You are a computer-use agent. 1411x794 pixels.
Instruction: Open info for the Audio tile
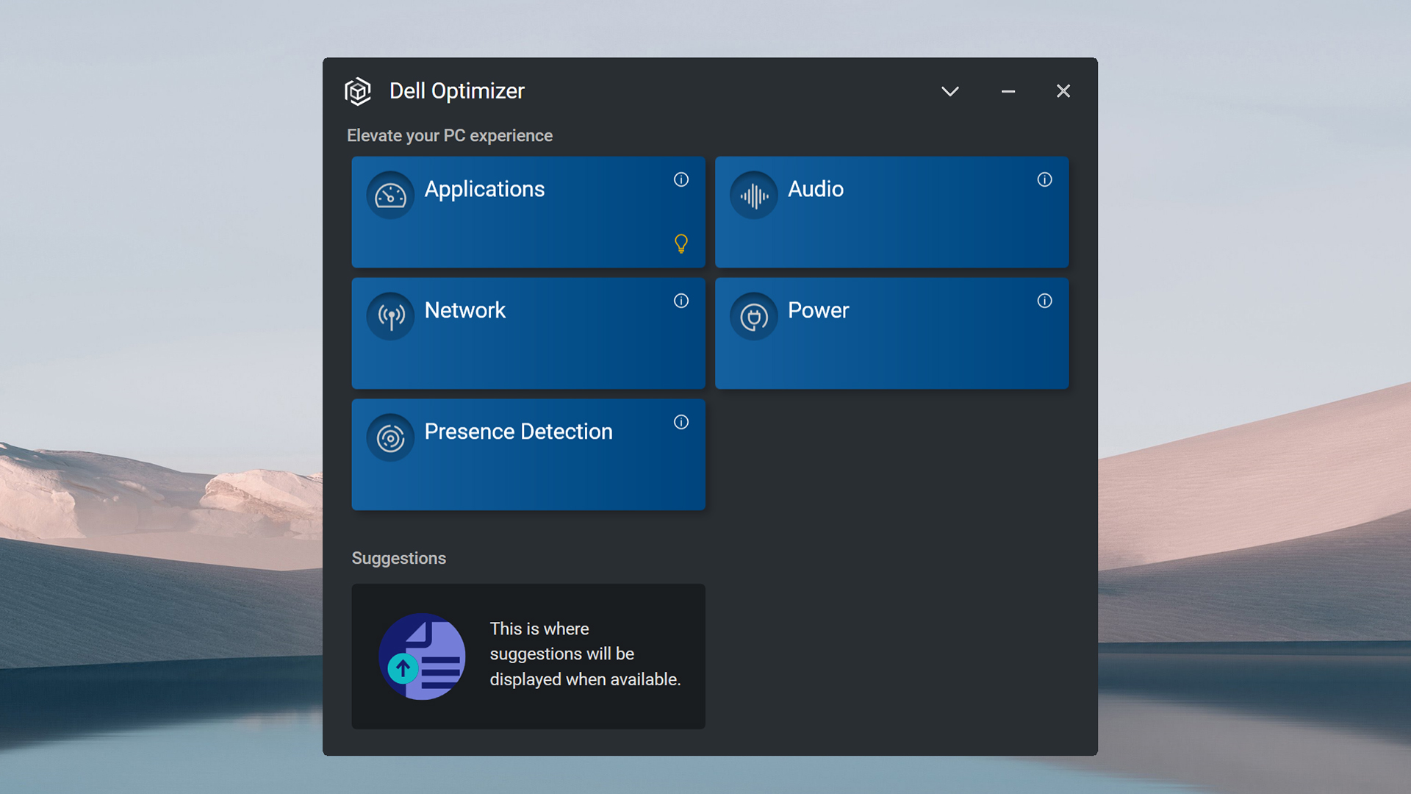[1044, 179]
